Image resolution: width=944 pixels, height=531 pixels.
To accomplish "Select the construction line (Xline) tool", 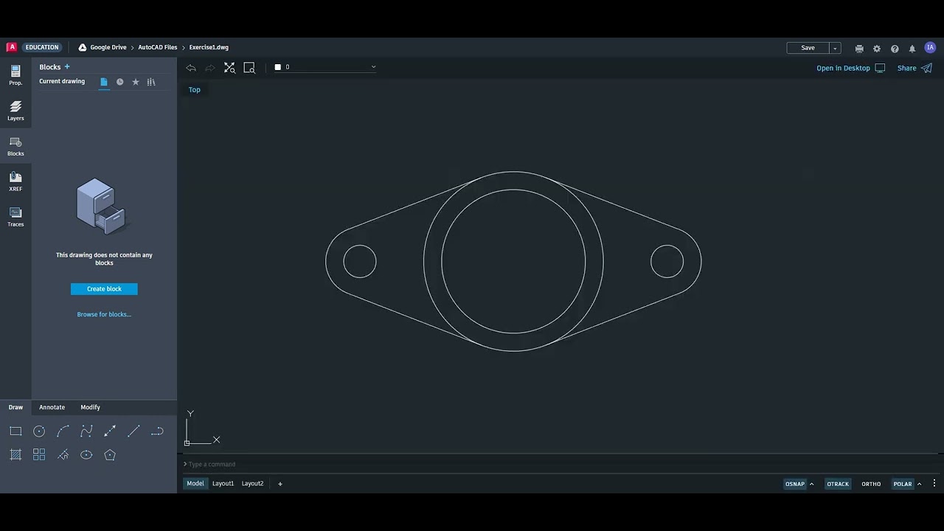I will pos(110,431).
